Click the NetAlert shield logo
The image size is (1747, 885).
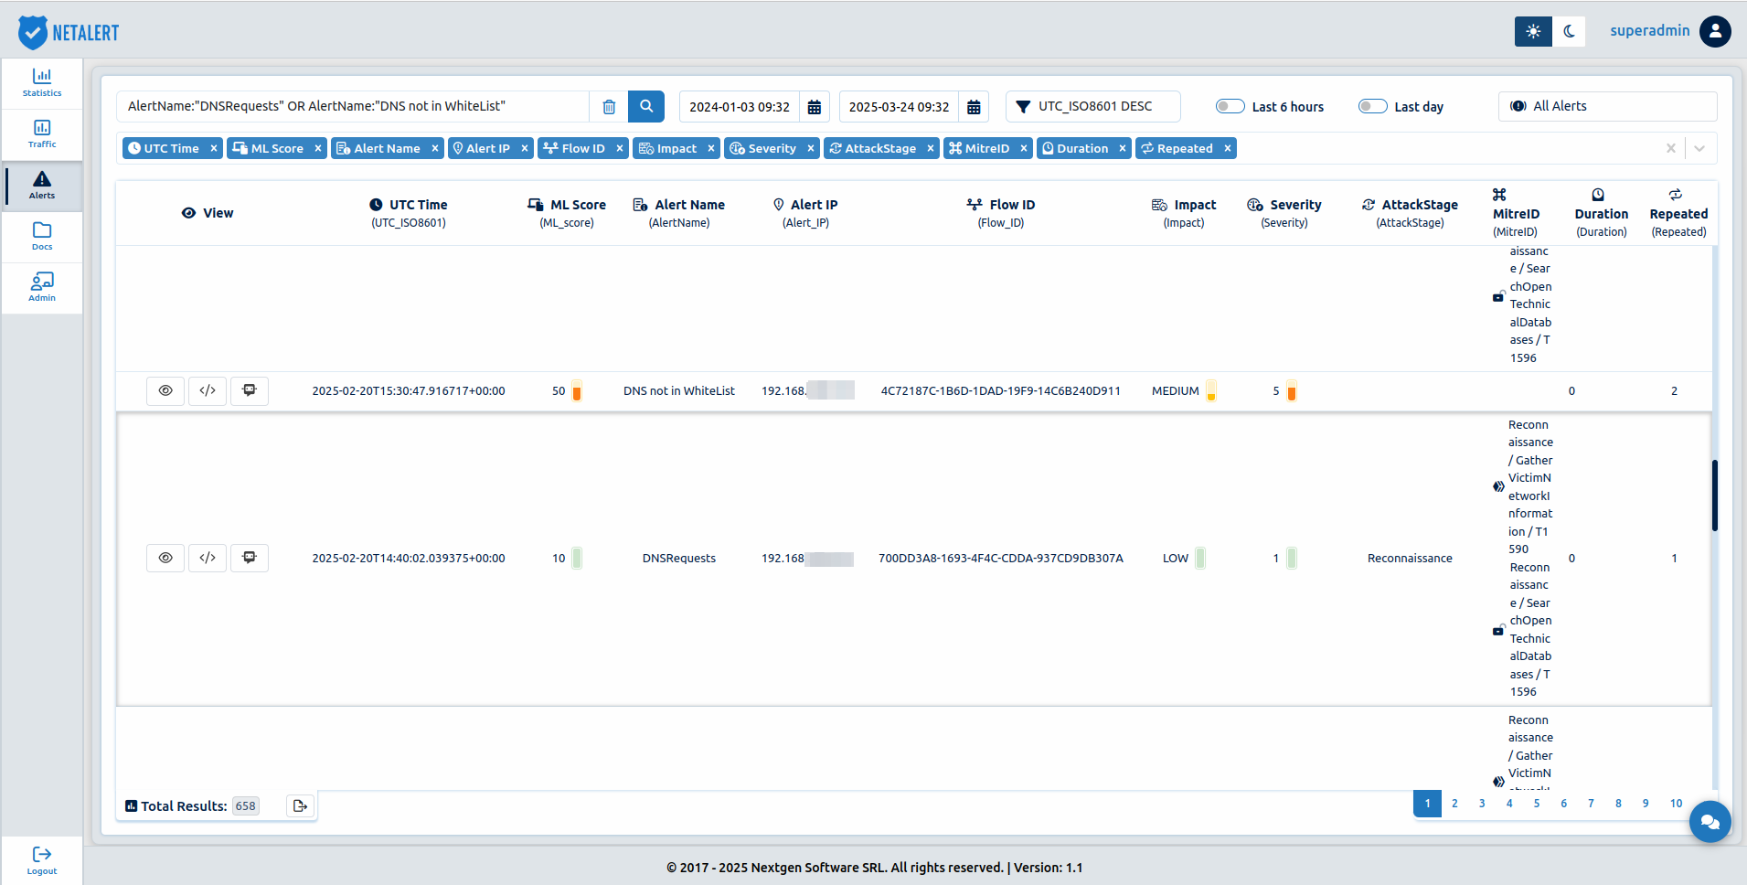[x=33, y=32]
